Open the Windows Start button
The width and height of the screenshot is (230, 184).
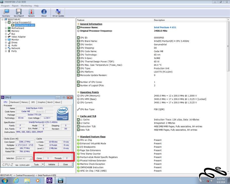pos(4,181)
